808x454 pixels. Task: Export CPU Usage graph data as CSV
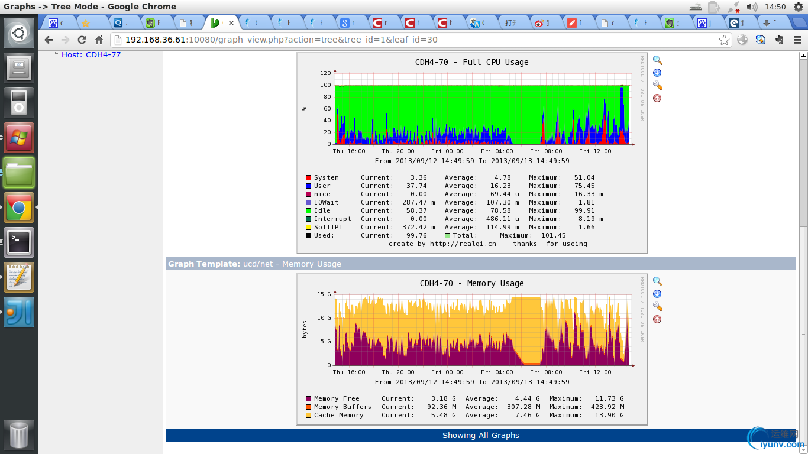coord(657,73)
